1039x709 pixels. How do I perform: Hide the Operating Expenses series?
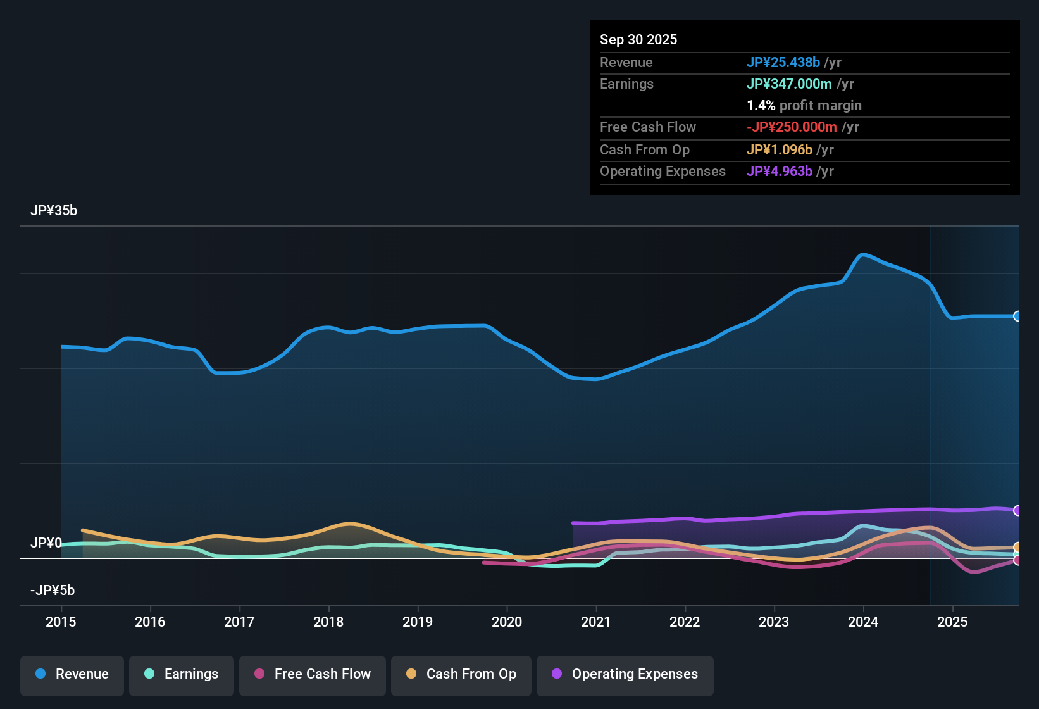tap(625, 674)
